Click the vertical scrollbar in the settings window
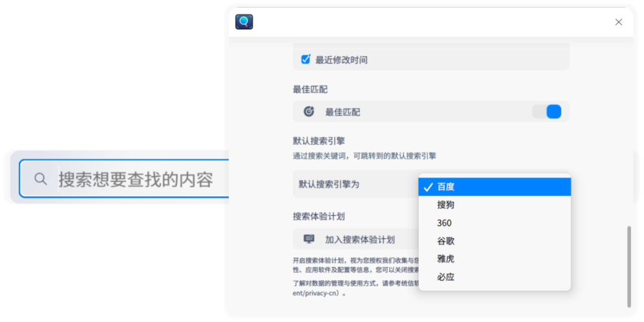Viewport: 644px width, 322px height. click(629, 266)
